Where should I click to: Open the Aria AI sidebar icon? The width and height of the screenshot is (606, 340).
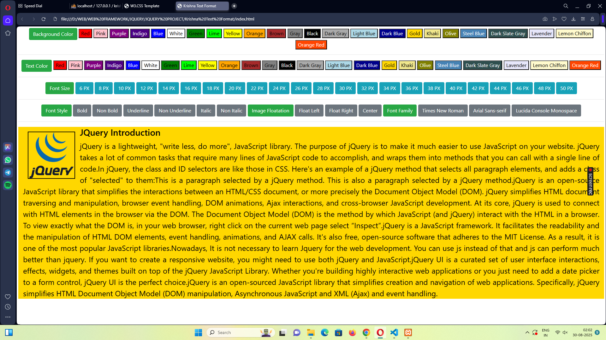[8, 147]
